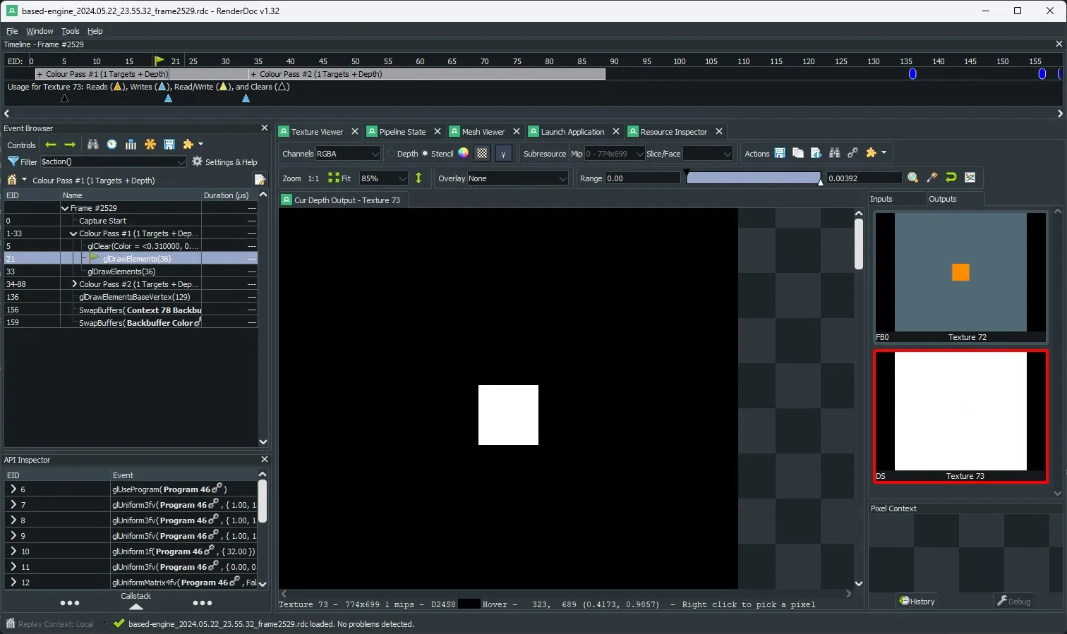Switch to the Pipeline State tab
Viewport: 1067px width, 634px height.
(x=402, y=132)
